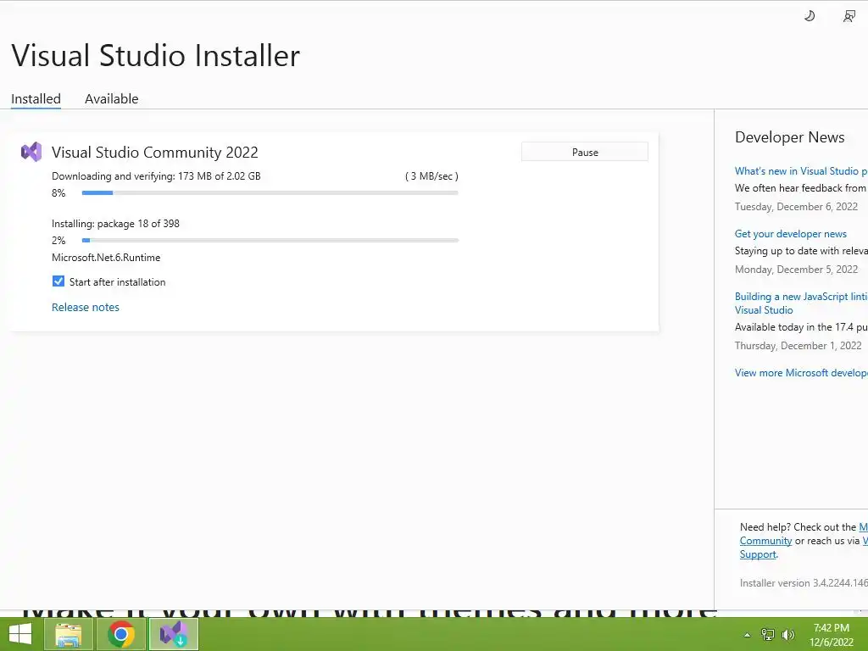Open the Support link
The height and width of the screenshot is (651, 868).
click(x=758, y=554)
